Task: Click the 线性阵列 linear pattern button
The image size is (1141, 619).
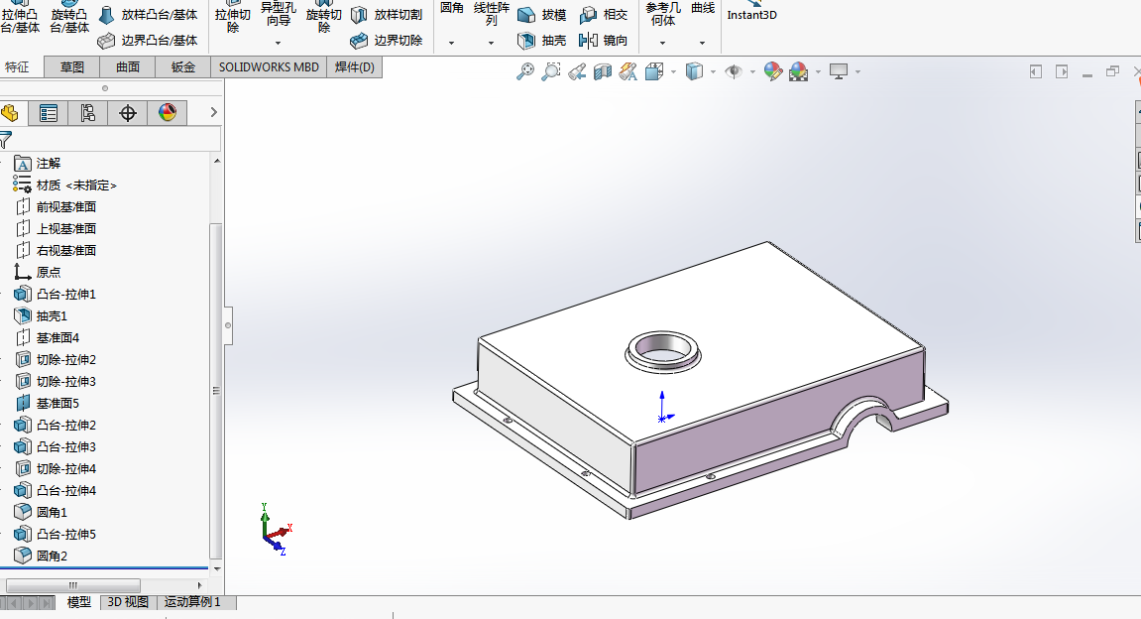Action: [x=491, y=13]
